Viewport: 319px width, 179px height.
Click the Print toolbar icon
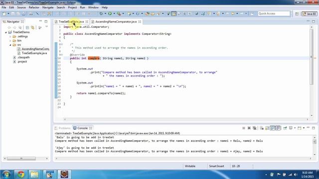31,13
